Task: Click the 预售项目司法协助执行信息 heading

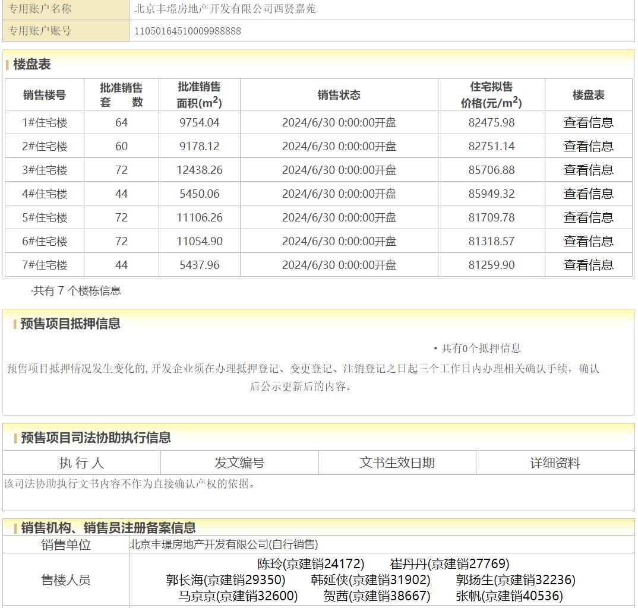Action: [96, 438]
